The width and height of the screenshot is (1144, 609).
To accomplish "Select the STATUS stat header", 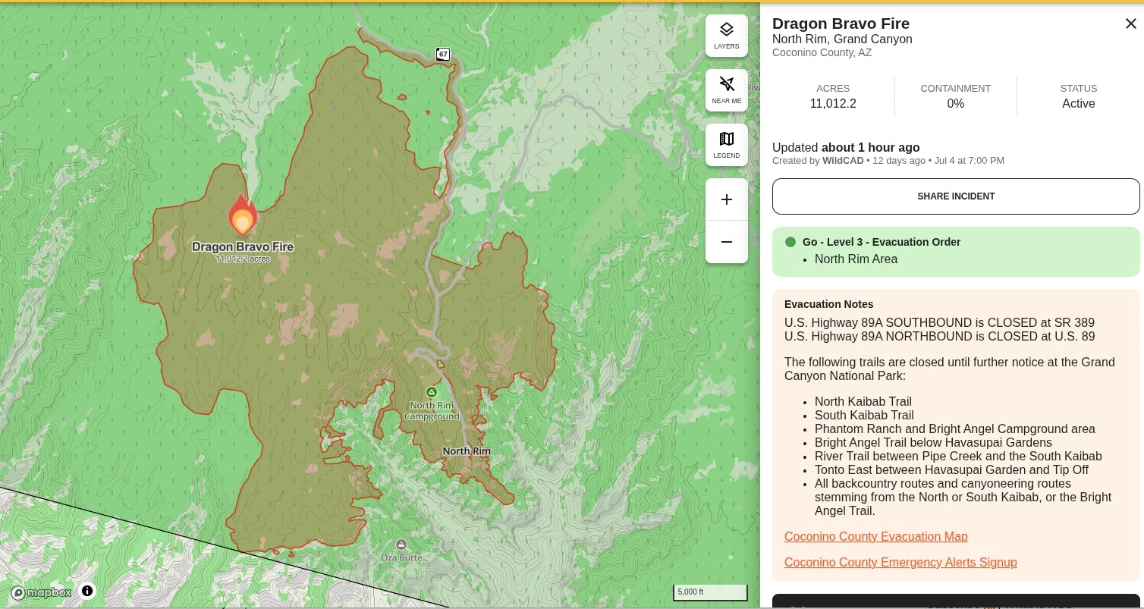I will 1079,89.
